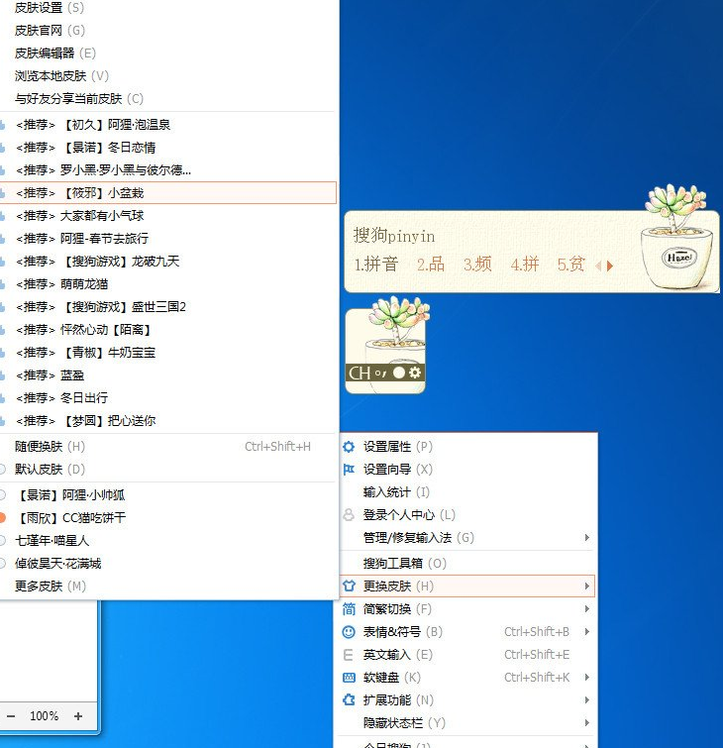Expand the 扩展功能 submenu arrow

pos(587,699)
